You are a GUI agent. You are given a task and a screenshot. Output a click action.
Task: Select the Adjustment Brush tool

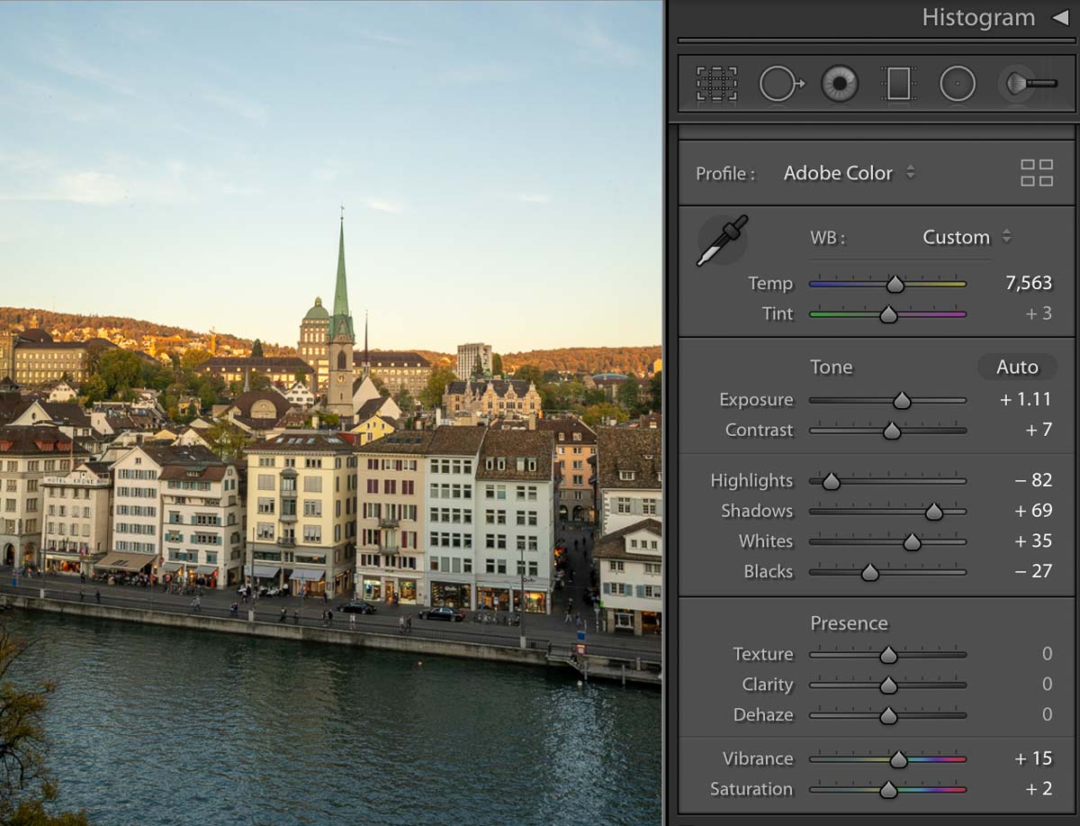pyautogui.click(x=1029, y=84)
